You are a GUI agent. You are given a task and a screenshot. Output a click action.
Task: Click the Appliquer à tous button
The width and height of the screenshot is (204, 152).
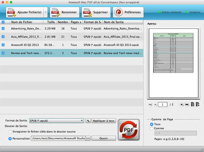pos(104,120)
